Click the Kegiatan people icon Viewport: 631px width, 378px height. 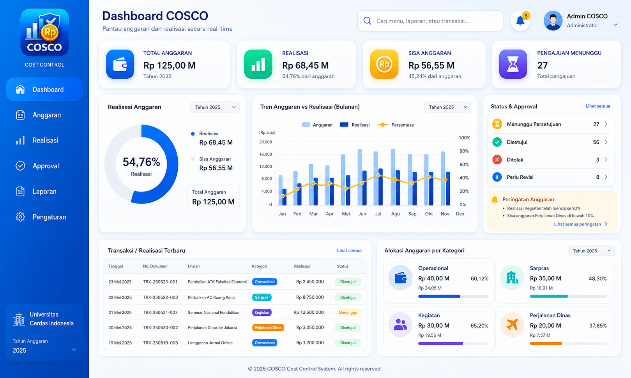click(400, 324)
